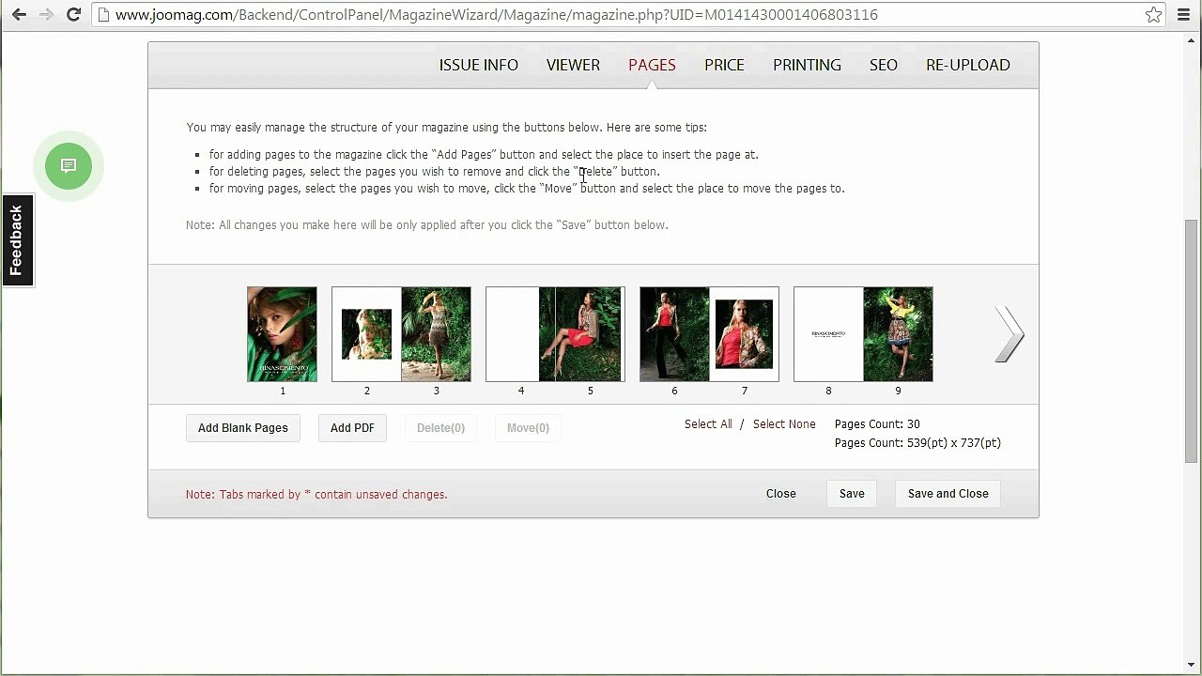Switch to the SEO tab
Screen dimensions: 1202x676
(884, 65)
